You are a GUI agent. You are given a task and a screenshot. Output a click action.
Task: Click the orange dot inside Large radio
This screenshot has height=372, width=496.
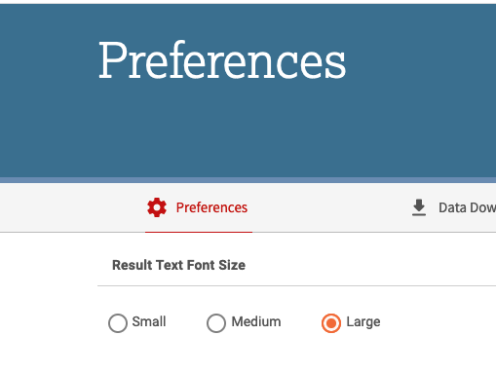tap(331, 323)
